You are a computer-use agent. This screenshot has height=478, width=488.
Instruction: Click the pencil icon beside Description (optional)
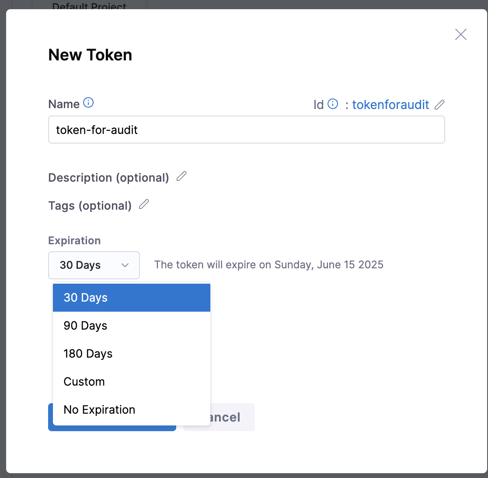(181, 176)
